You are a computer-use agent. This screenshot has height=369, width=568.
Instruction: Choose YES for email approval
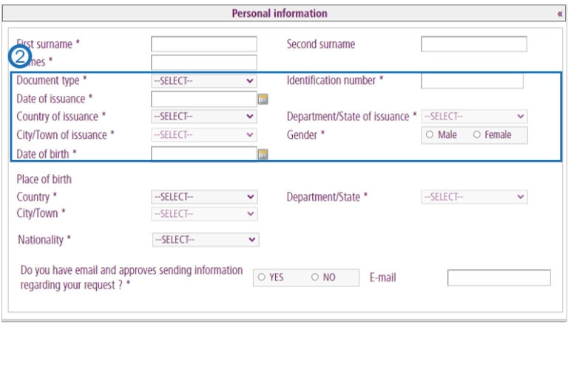click(x=262, y=277)
